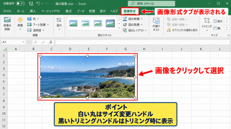The width and height of the screenshot is (231, 129).
Task: Open the Help (ヘルプ) tab
Action: coord(114,11)
